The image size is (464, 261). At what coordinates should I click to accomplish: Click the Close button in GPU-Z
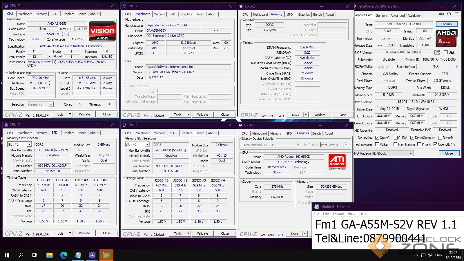pos(449,153)
